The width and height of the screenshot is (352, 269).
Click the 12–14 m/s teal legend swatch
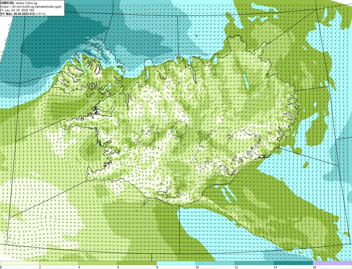(x=254, y=263)
